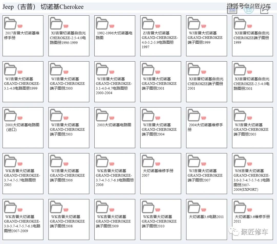Open WJ GRAND-CHEROKEE-3.1-4.0电路图册1999 folder icon

tap(10, 69)
